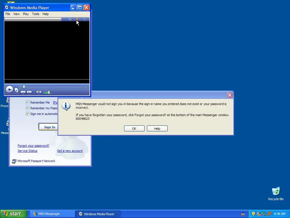Toggle the Sign me in automatically checkbox
Image resolution: width=290 pixels, height=218 pixels.
coord(27,114)
